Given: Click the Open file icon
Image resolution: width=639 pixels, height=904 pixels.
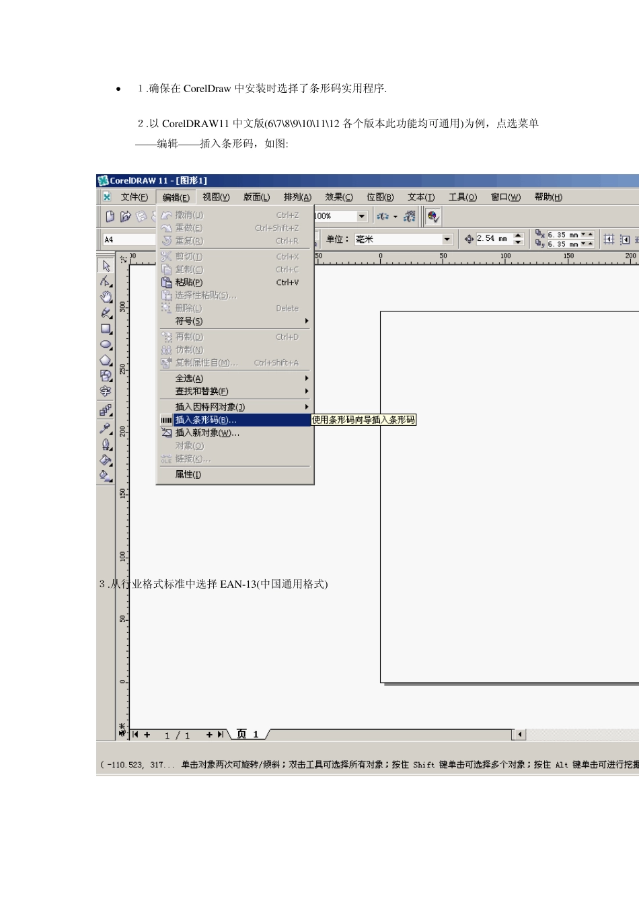Looking at the screenshot, I should [125, 217].
